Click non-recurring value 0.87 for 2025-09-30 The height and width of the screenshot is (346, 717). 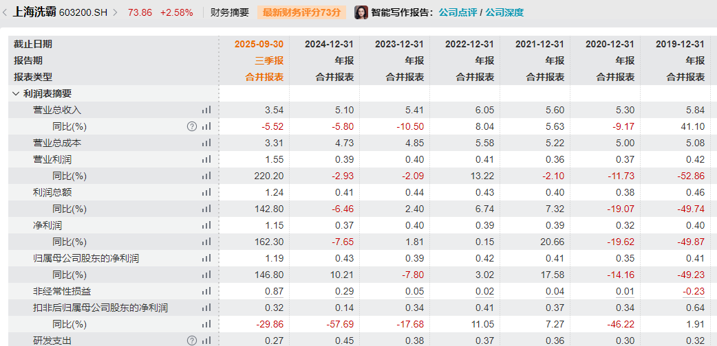275,291
